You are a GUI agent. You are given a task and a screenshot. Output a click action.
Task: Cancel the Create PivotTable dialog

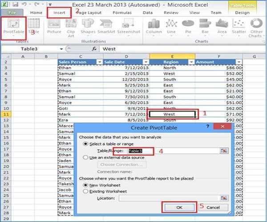[213, 207]
